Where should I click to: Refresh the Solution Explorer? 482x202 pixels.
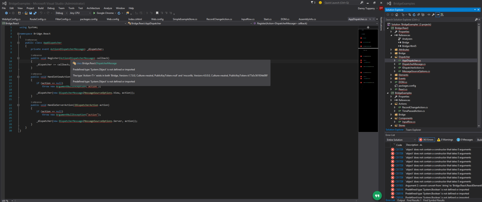[414, 15]
